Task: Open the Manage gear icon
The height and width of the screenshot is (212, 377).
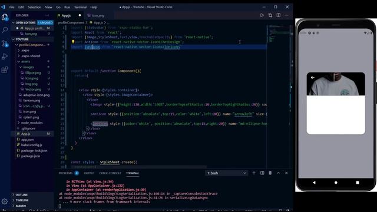Action: pos(5,201)
